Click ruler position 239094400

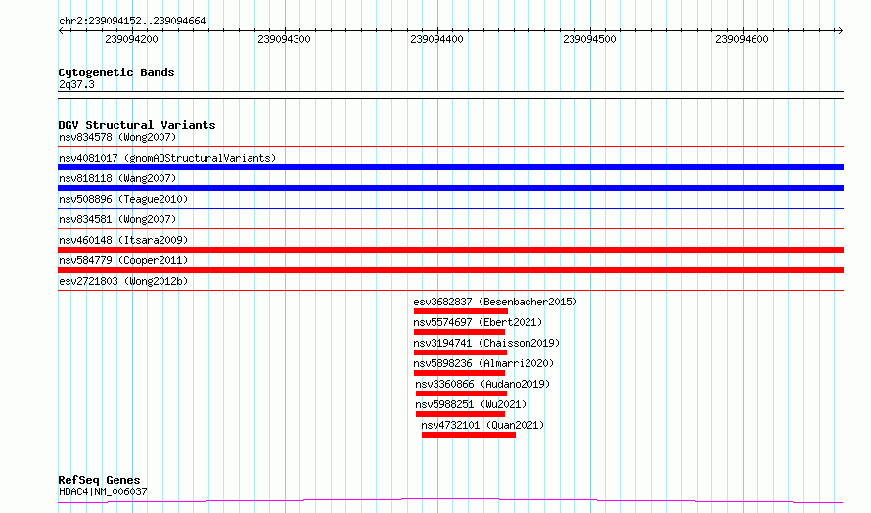click(436, 39)
